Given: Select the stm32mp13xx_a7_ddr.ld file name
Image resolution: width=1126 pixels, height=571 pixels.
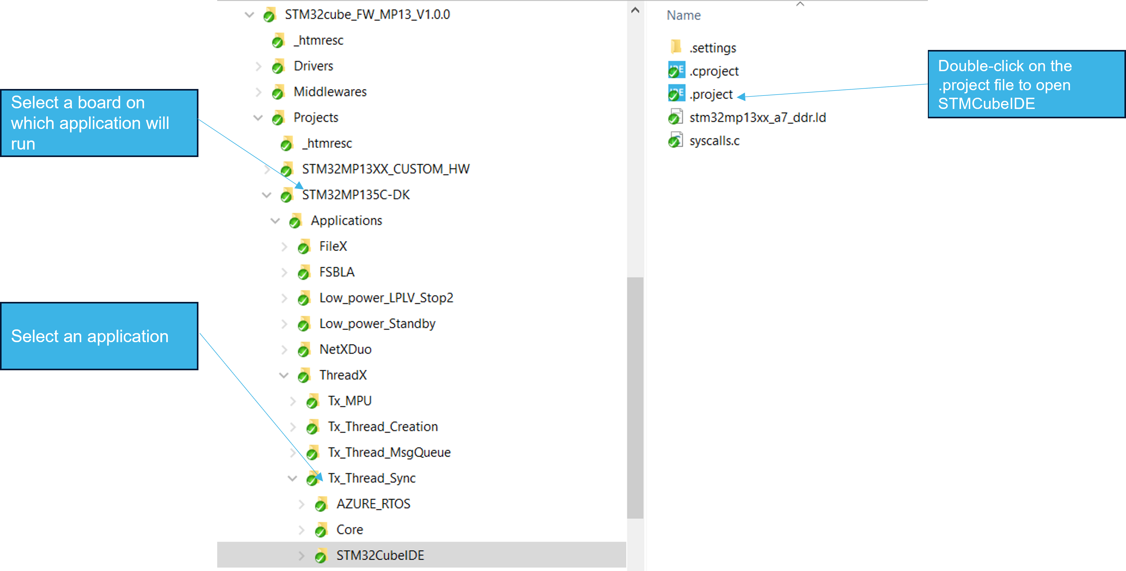Looking at the screenshot, I should pyautogui.click(x=758, y=117).
